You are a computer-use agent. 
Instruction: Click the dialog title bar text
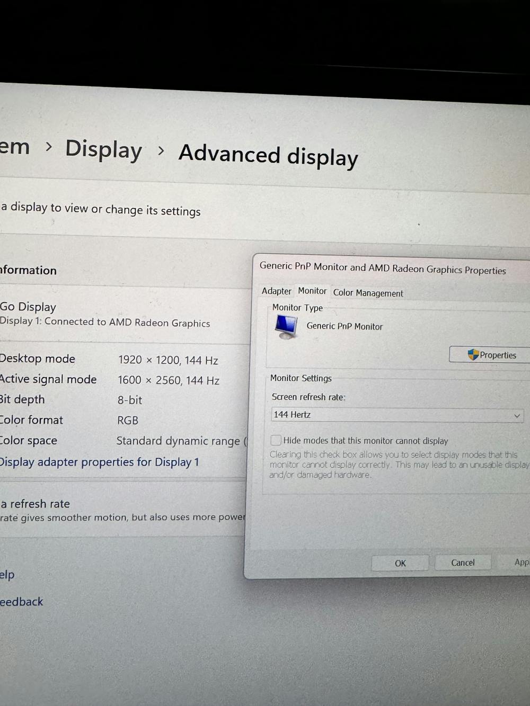[383, 268]
